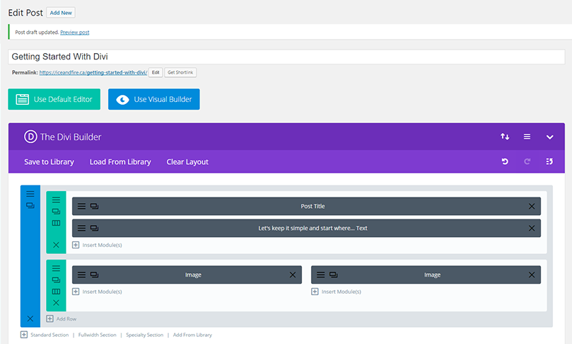Open the Preview post link
The width and height of the screenshot is (572, 344).
click(x=75, y=32)
